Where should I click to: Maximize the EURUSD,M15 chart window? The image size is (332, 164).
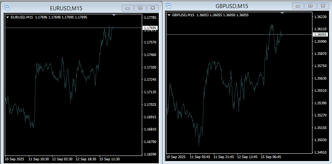coord(140,8)
